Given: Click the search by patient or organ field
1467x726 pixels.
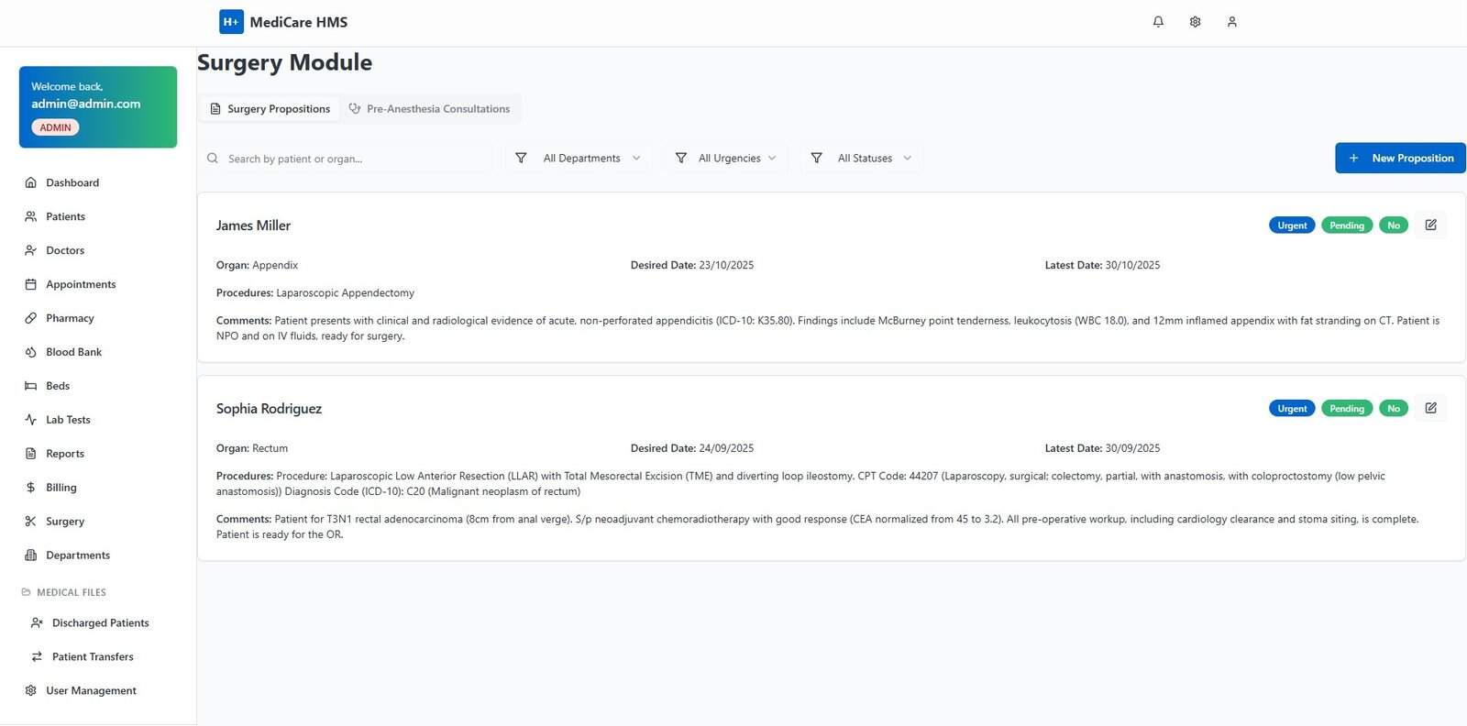Looking at the screenshot, I should [x=345, y=159].
